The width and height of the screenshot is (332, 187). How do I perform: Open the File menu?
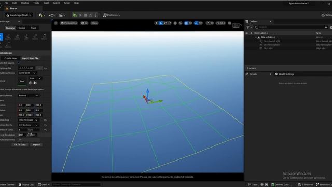click(6, 3)
